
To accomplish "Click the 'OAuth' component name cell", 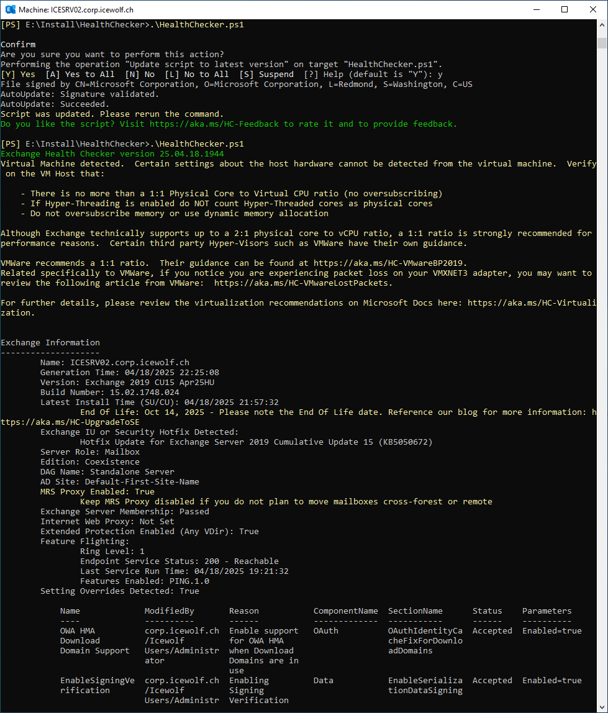I will coord(325,631).
